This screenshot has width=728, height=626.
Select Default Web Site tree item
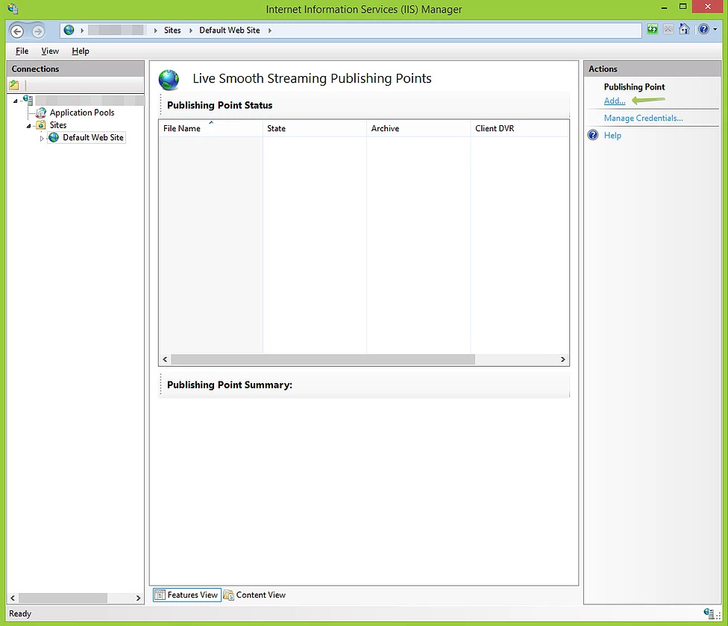click(92, 137)
